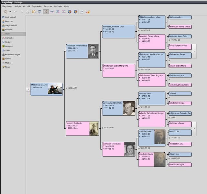Viewport: 207px width, 194px height.
Task: Select the Zelander Pehrsdotter, Bengta box
Action: click(152, 119)
